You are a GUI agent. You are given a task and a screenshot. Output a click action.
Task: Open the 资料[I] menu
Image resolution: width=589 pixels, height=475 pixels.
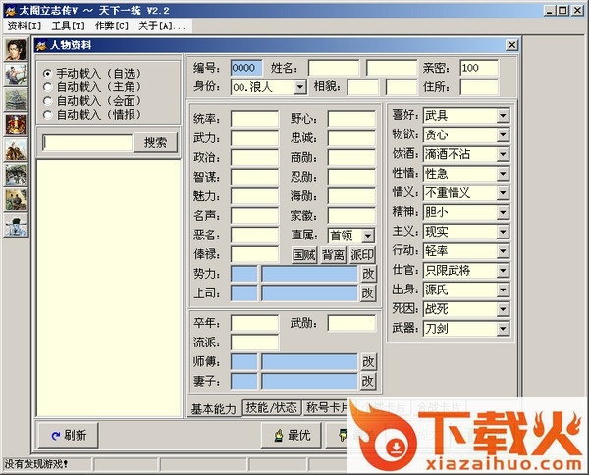(25, 26)
